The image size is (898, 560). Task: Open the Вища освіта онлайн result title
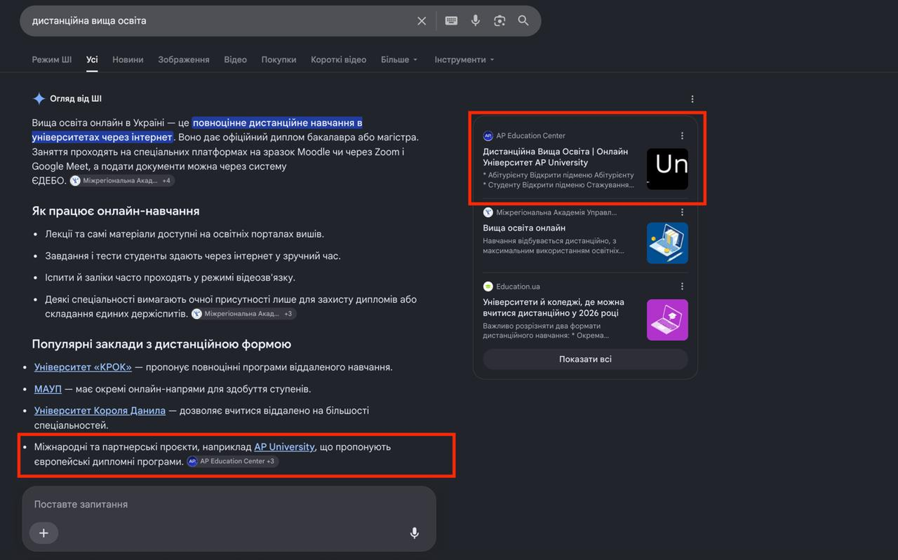pyautogui.click(x=524, y=228)
